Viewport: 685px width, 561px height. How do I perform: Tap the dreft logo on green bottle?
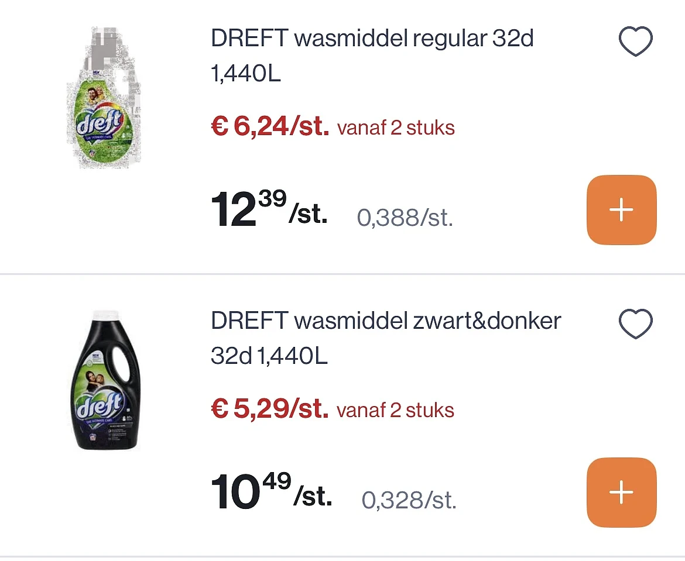point(100,122)
